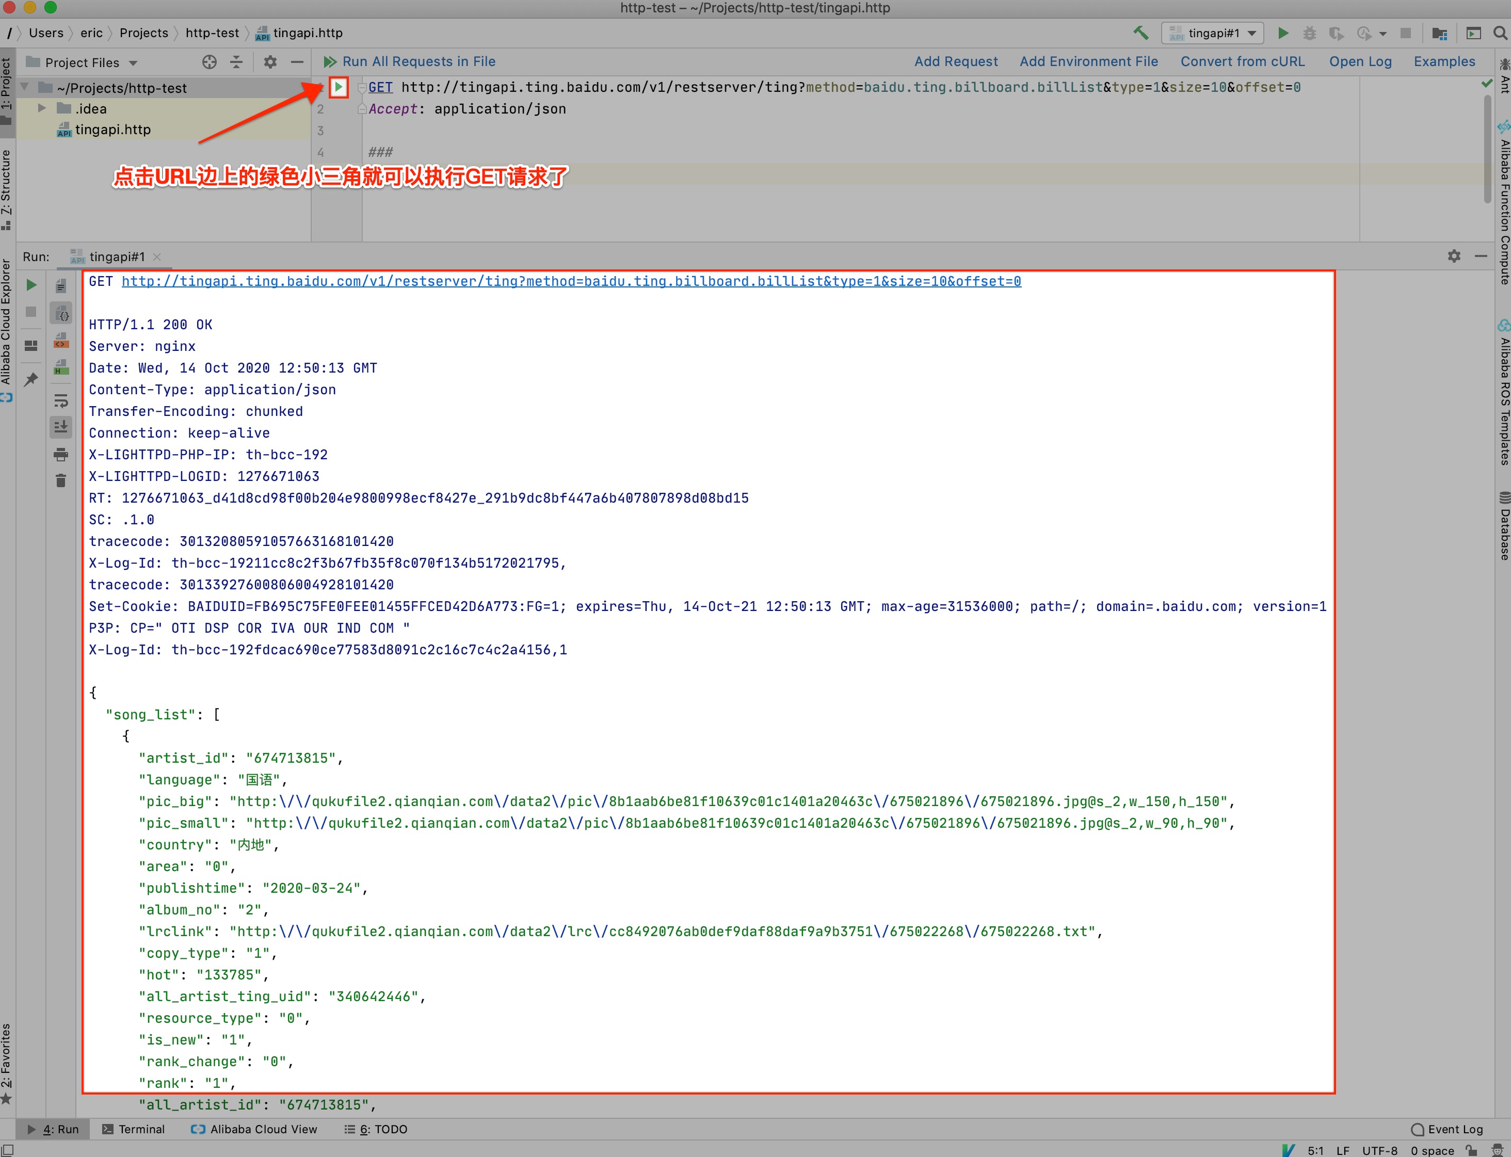The image size is (1511, 1157).
Task: Click the Run Anything window icon
Action: coord(1473,33)
